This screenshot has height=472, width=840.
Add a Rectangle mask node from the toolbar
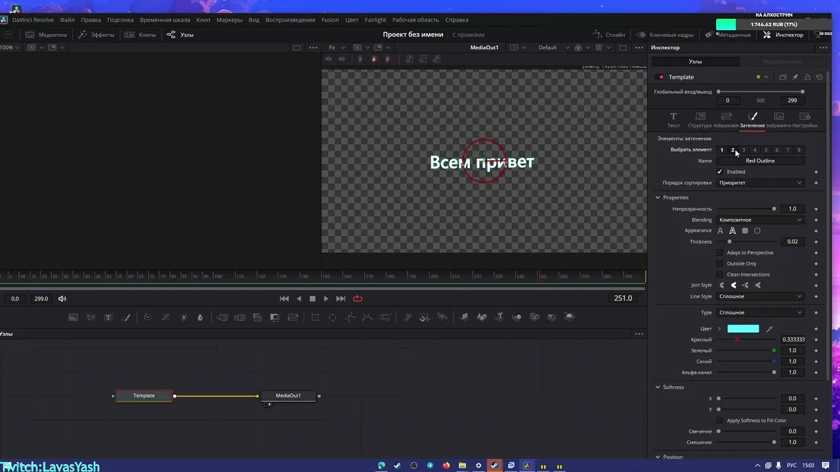pos(315,317)
